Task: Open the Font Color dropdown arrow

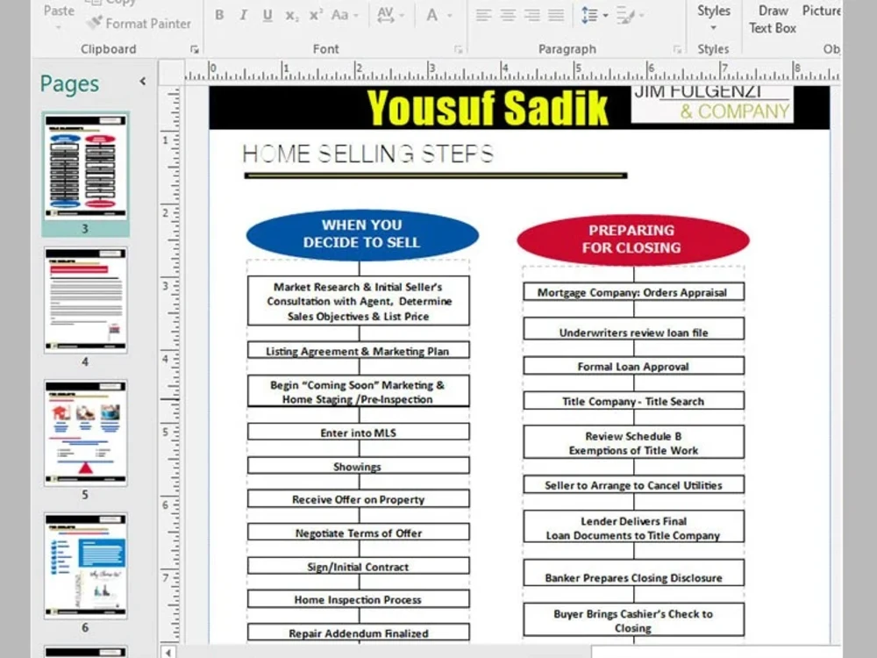Action: [x=450, y=15]
